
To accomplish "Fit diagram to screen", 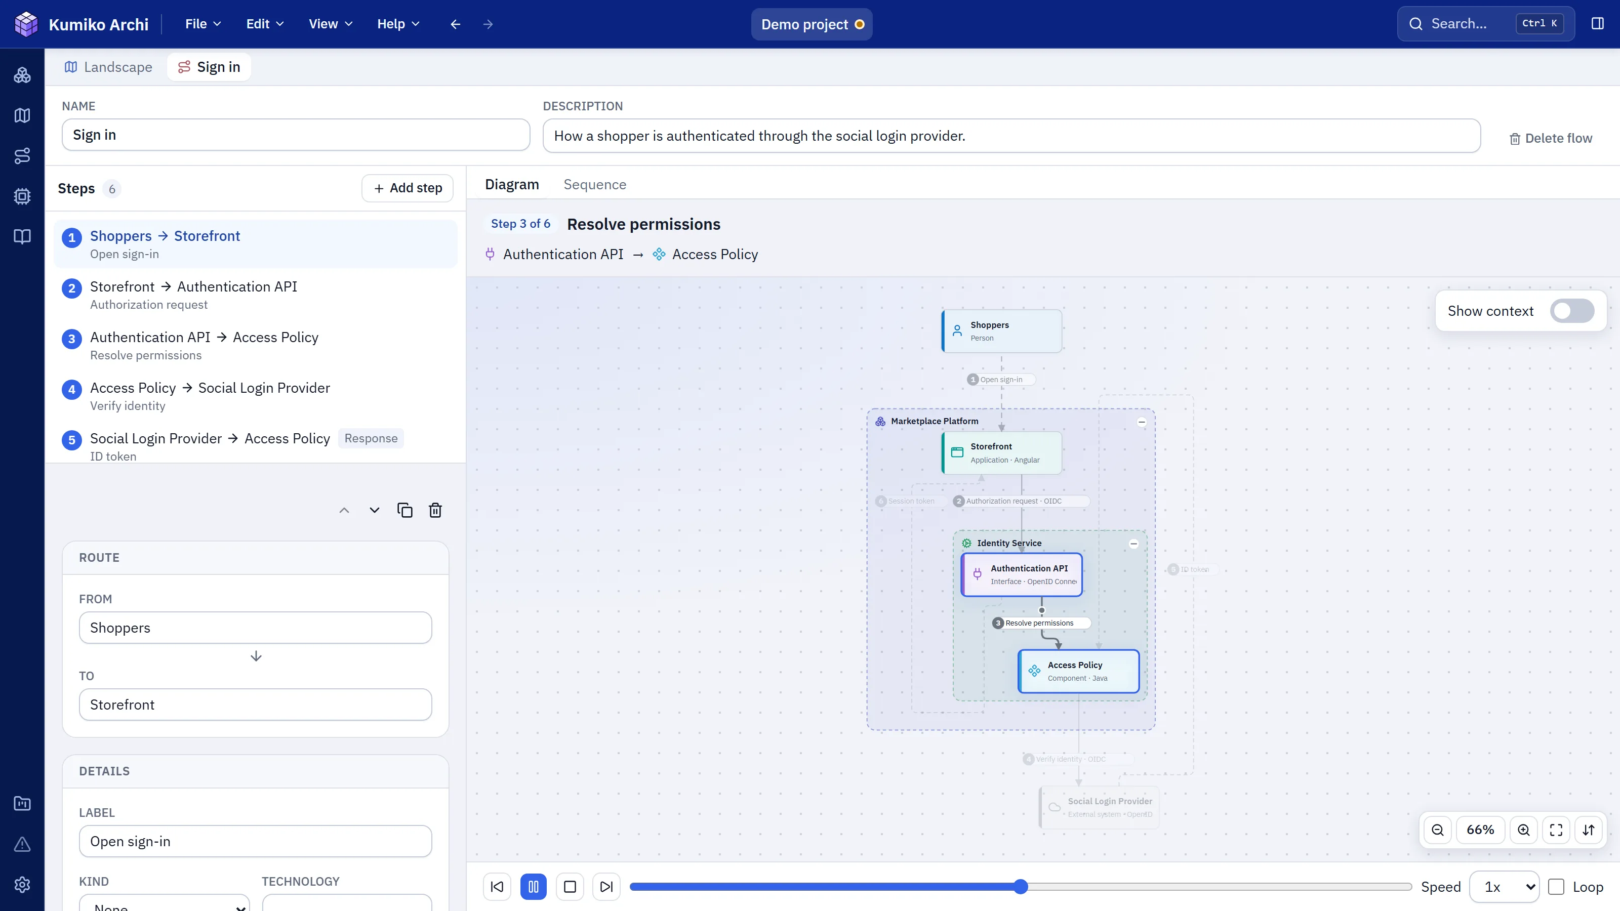I will click(1556, 830).
